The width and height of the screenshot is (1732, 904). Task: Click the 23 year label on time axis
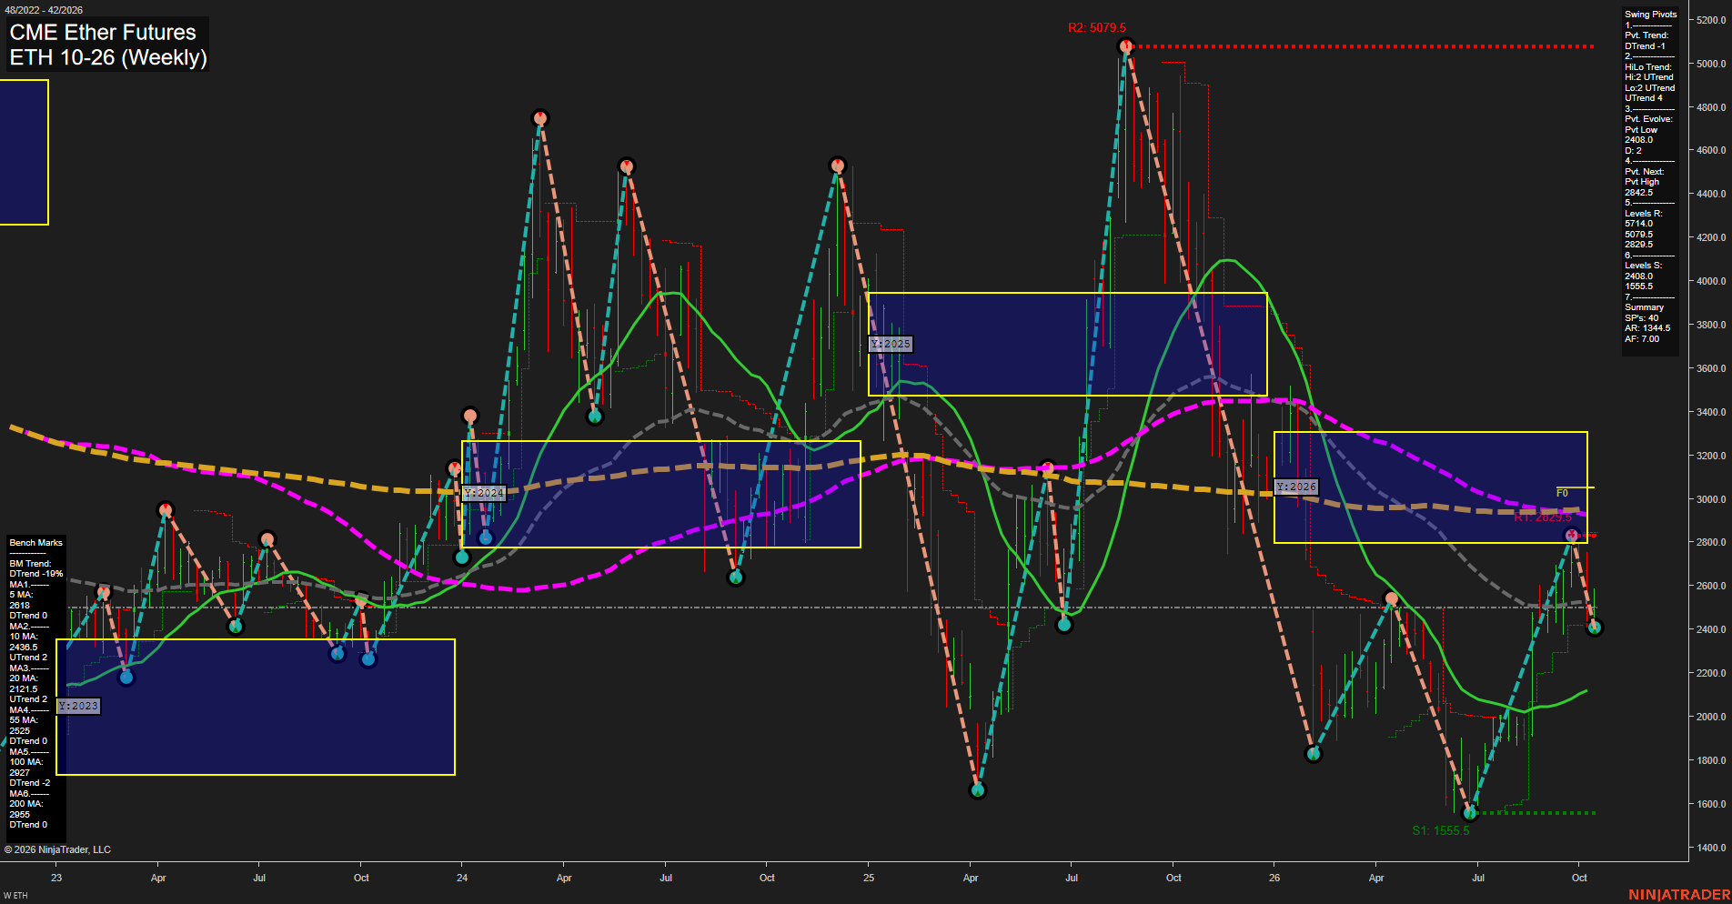coord(56,878)
